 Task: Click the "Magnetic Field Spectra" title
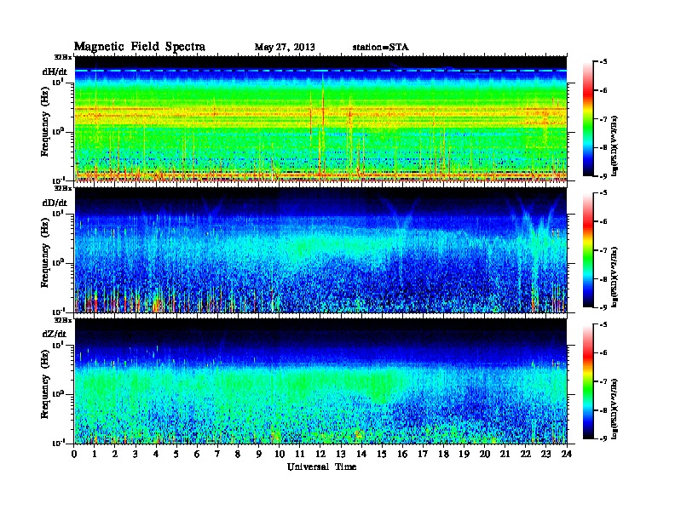[140, 47]
